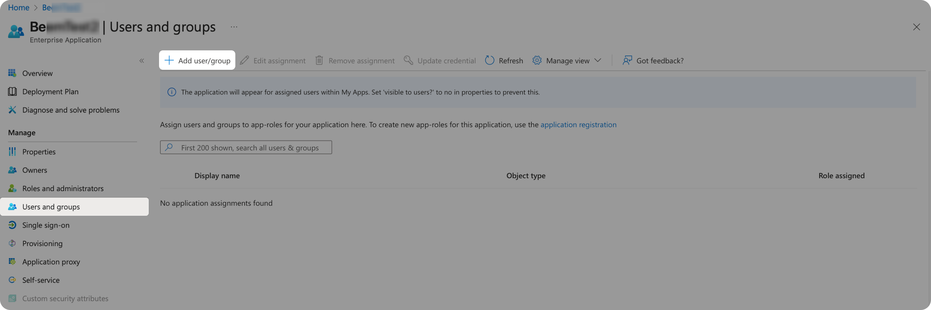This screenshot has width=931, height=310.
Task: Collapse the sidebar with double chevron
Action: point(142,61)
